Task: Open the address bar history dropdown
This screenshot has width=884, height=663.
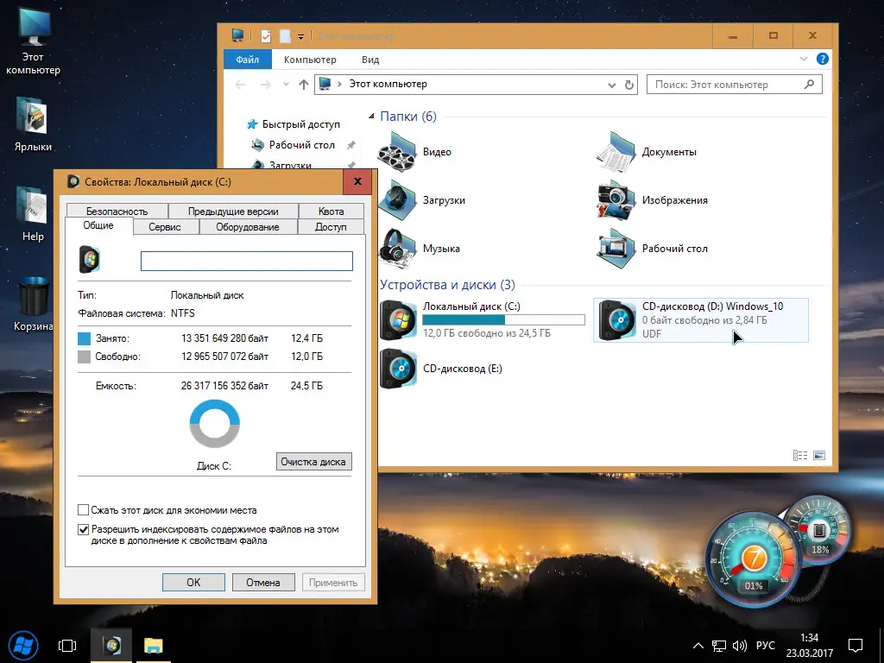Action: (612, 85)
